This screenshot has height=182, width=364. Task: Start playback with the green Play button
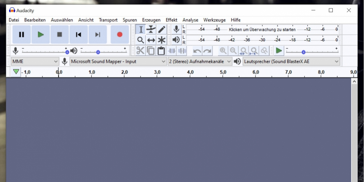pos(41,35)
